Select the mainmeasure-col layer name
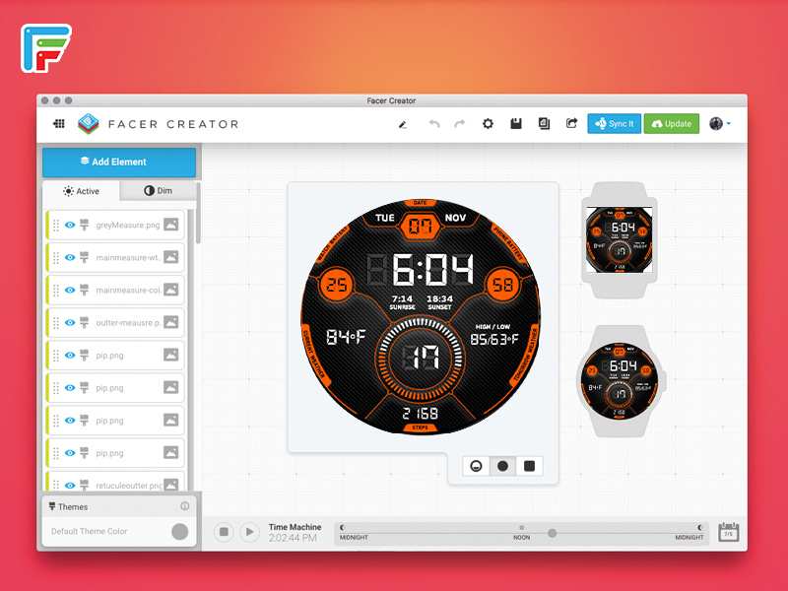The height and width of the screenshot is (591, 788). [x=128, y=290]
